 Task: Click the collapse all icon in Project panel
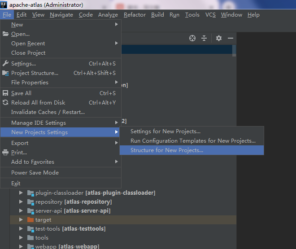coord(204,38)
